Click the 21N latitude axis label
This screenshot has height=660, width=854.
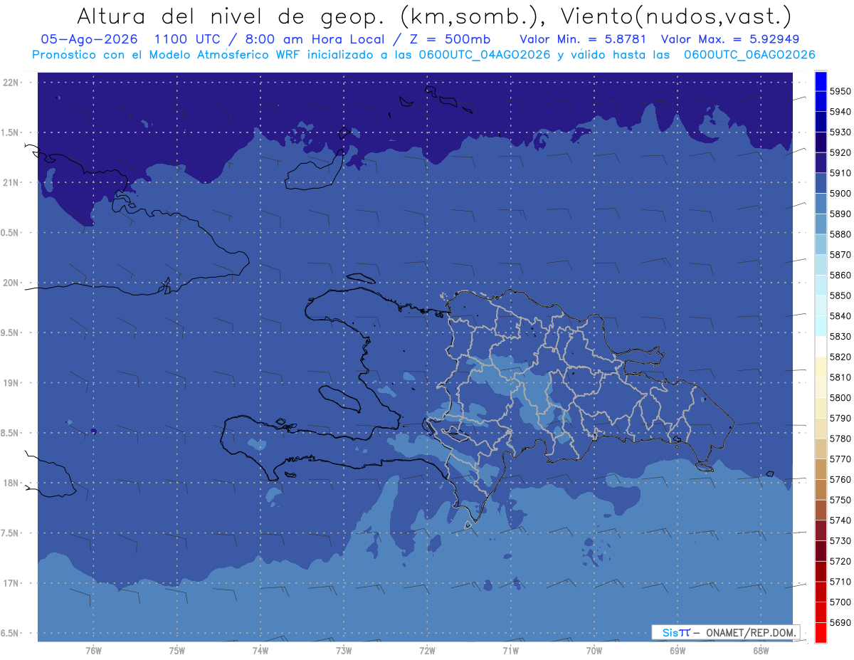click(11, 183)
